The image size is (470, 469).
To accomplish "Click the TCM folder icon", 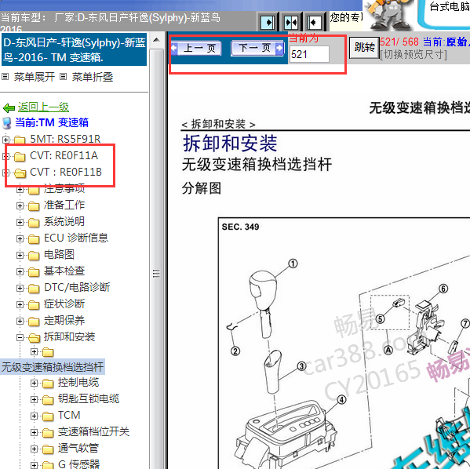I will coord(48,416).
